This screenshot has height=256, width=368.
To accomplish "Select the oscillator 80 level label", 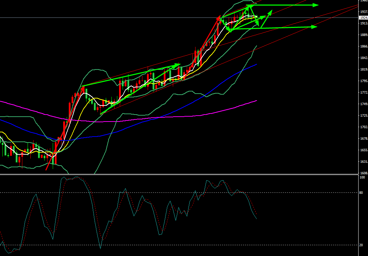I will (x=362, y=193).
